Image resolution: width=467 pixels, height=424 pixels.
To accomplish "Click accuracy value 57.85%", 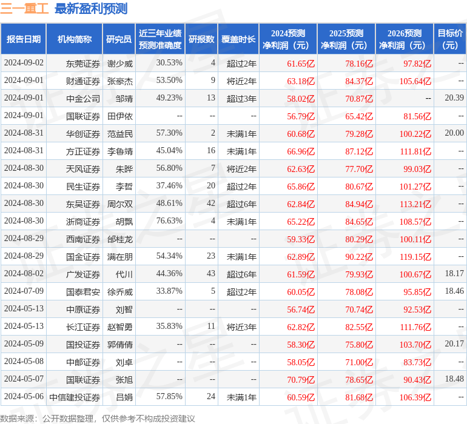I will click(x=169, y=396).
